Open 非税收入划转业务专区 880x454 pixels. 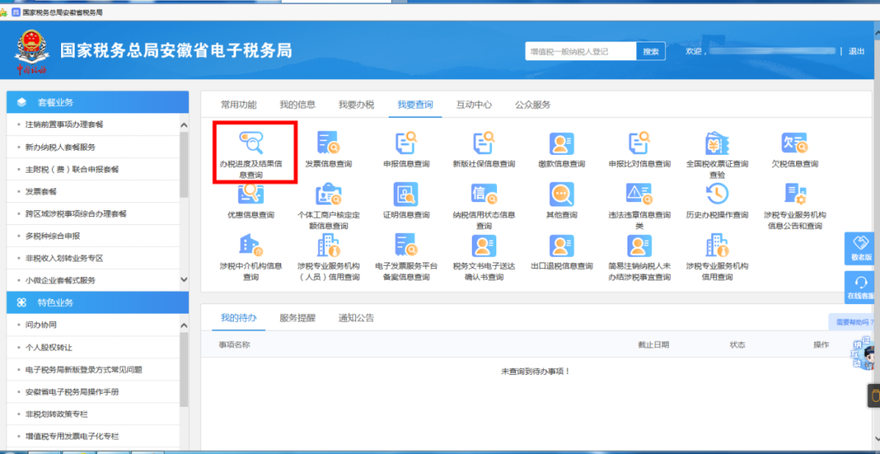click(64, 258)
